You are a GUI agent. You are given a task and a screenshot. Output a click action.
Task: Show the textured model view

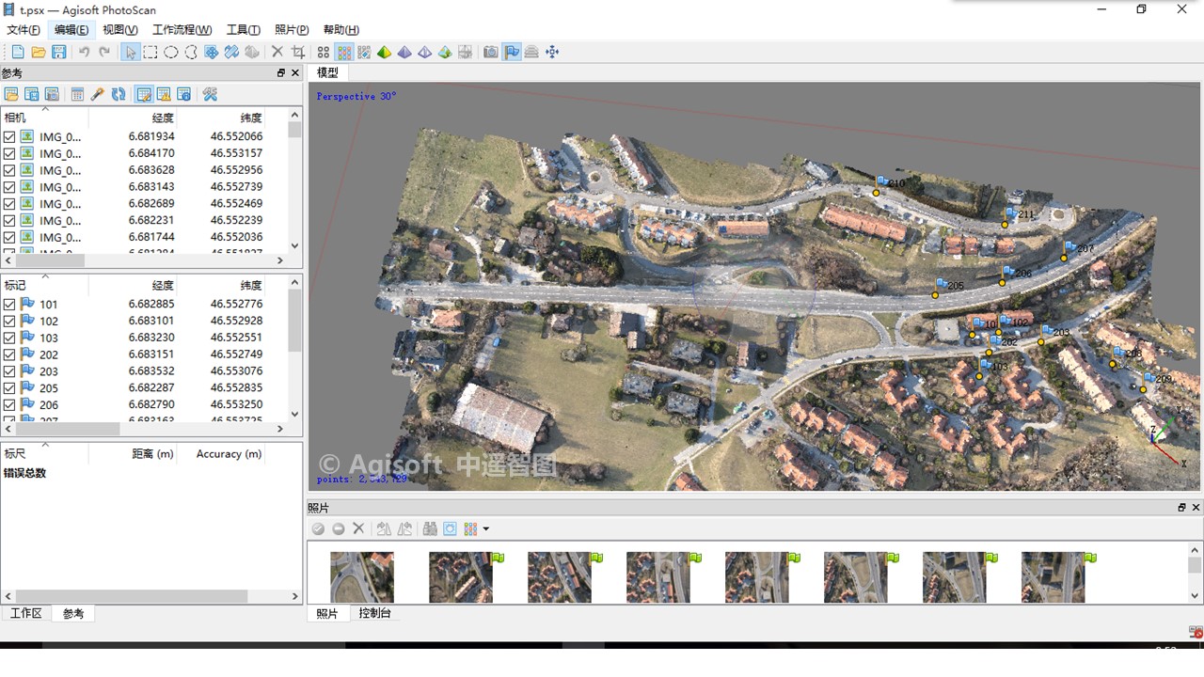[x=445, y=53]
